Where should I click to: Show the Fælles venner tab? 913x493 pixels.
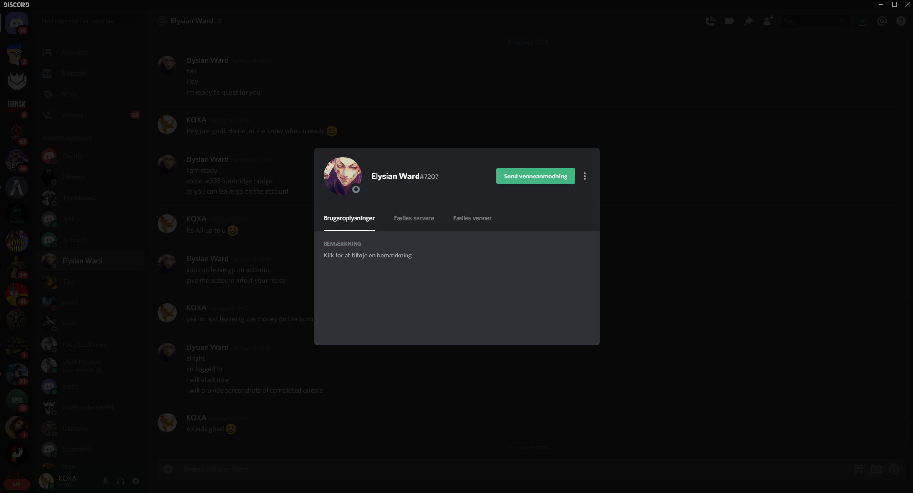click(472, 218)
